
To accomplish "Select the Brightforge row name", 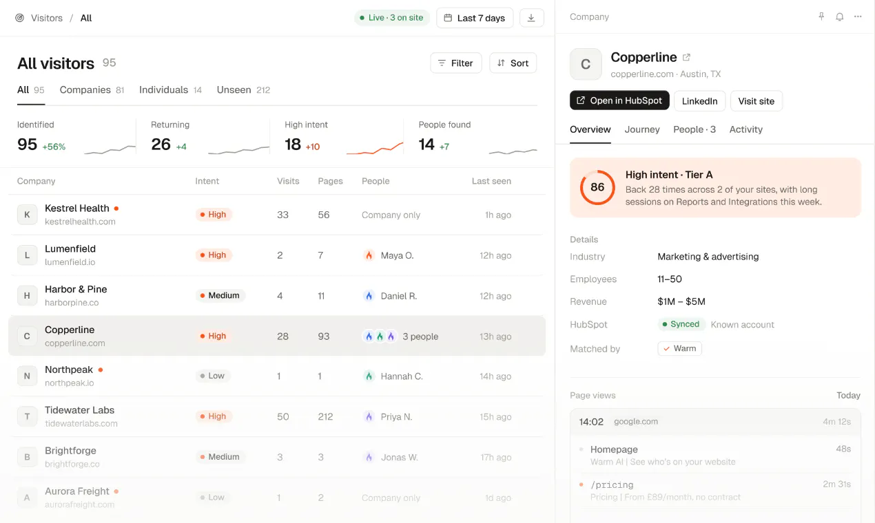I will pos(70,451).
